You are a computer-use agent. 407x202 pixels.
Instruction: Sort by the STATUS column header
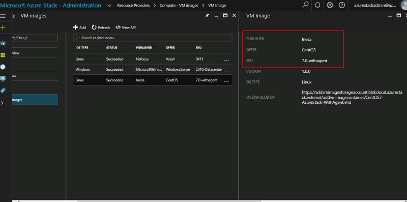click(111, 48)
